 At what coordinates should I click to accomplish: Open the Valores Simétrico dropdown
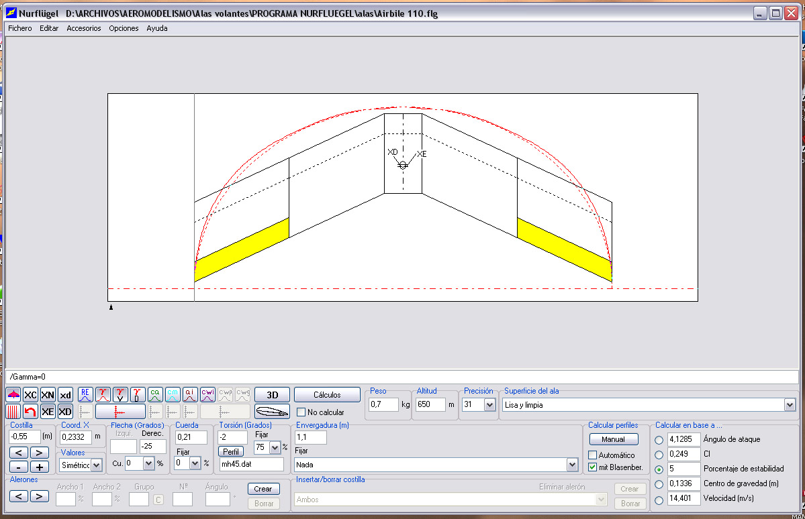96,465
